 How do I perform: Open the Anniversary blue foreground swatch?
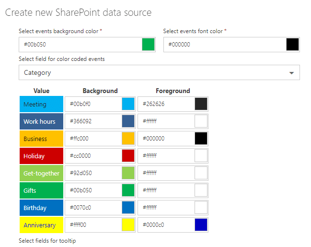pos(201,225)
